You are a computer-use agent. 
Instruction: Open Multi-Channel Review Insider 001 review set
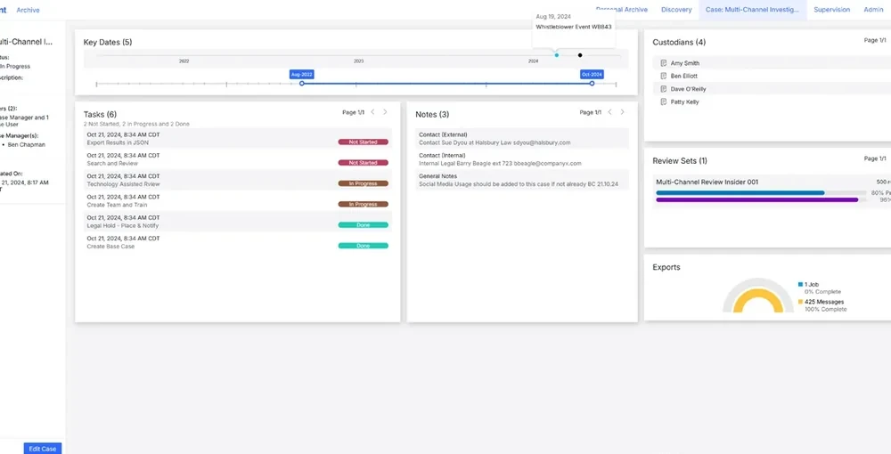point(707,182)
